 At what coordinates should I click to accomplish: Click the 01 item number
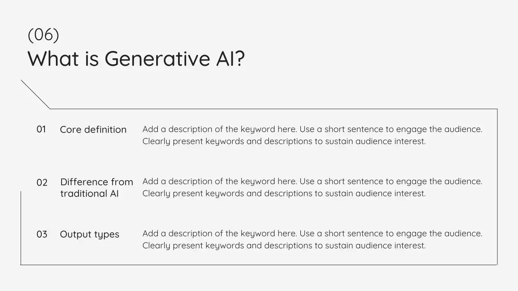[x=41, y=129]
